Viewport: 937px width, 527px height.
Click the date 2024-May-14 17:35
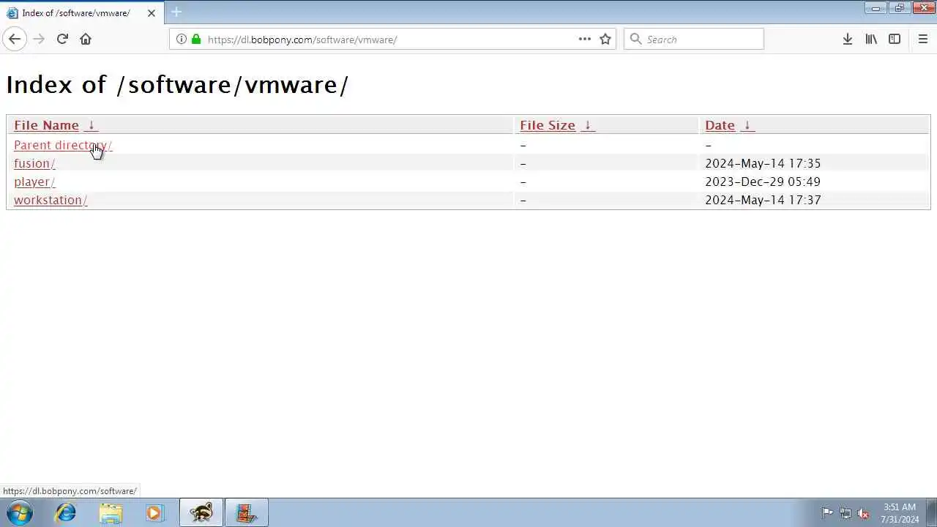763,163
